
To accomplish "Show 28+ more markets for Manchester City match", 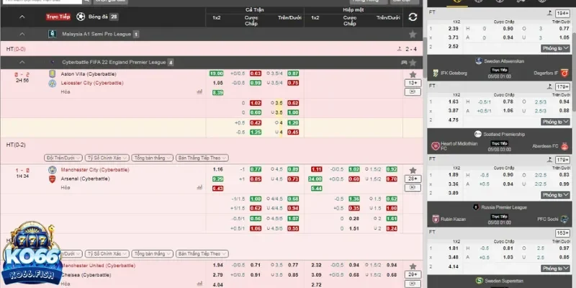I will [413, 178].
